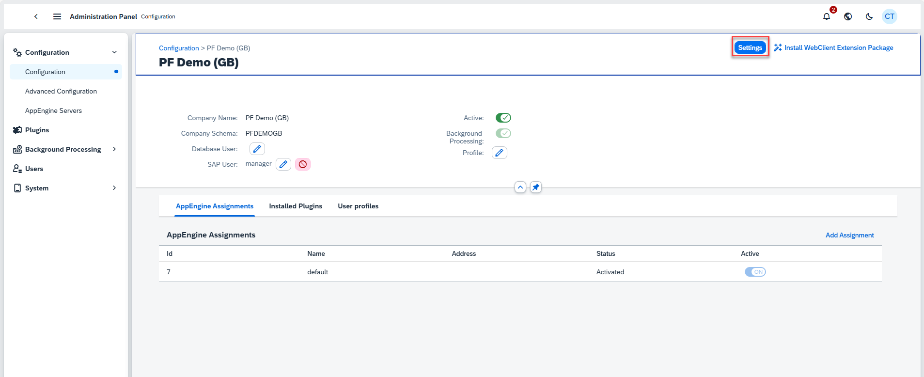The image size is (924, 377).
Task: Switch off the default assignment ON toggle
Action: tap(755, 272)
